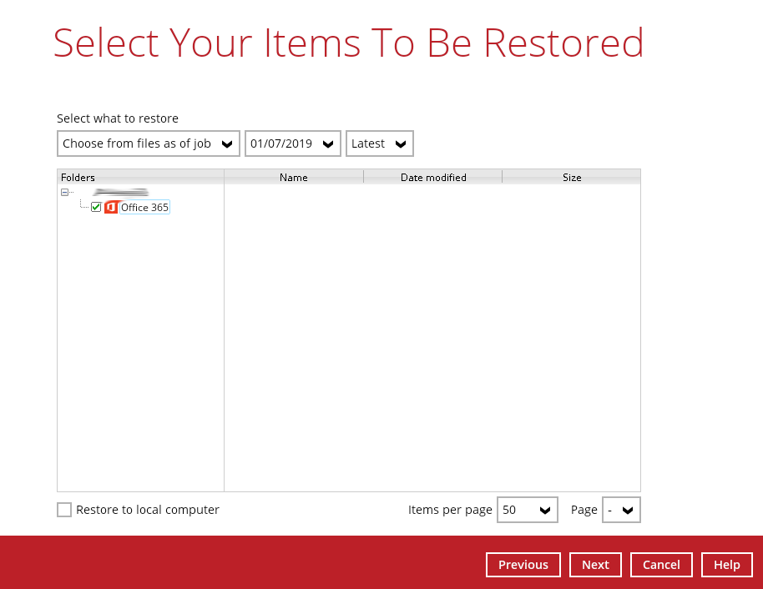The width and height of the screenshot is (763, 589).
Task: Sort items by the Name column
Action: [294, 177]
